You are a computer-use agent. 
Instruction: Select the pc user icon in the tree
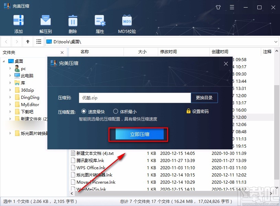(17, 69)
